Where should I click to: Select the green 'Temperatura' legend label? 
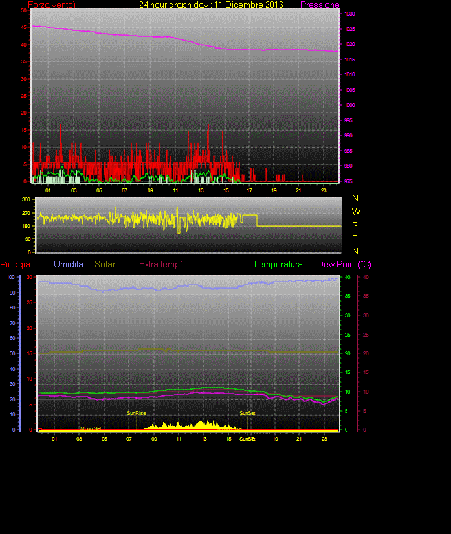(x=278, y=264)
